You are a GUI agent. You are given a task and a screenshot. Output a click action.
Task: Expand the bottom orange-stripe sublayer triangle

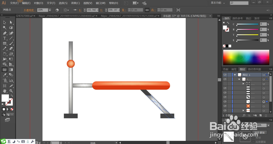pyautogui.click(x=244, y=111)
